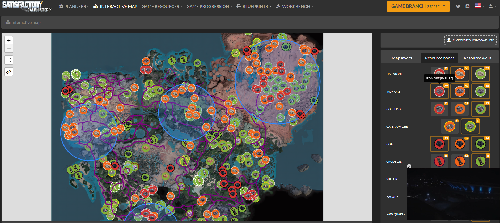Click the drop your save game here box
This screenshot has height=223, width=500.
click(x=471, y=40)
